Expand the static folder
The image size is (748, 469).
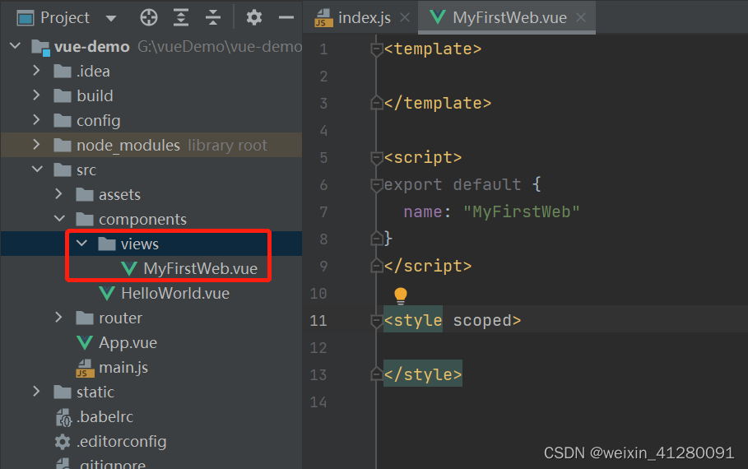[x=37, y=392]
